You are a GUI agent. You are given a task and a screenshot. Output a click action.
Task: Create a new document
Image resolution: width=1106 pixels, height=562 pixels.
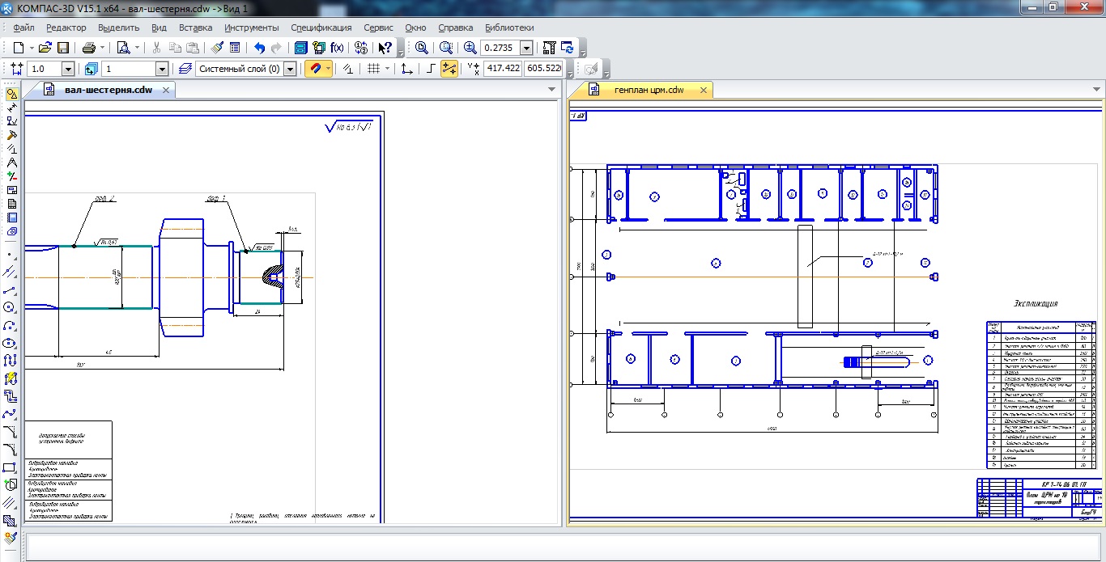coord(18,48)
